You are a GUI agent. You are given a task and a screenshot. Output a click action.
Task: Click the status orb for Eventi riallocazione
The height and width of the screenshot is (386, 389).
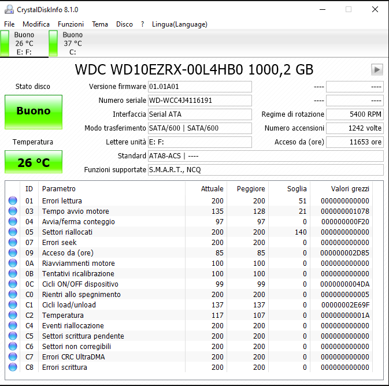[x=13, y=325]
